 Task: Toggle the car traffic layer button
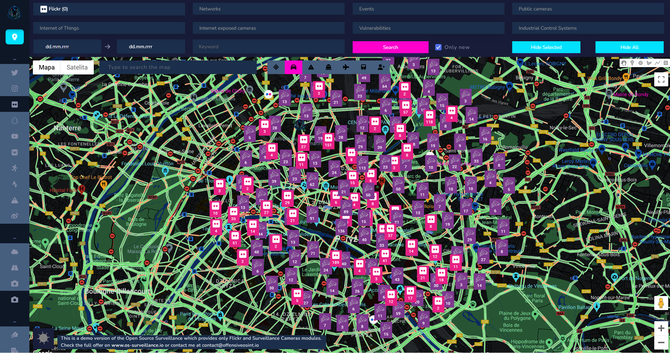294,67
